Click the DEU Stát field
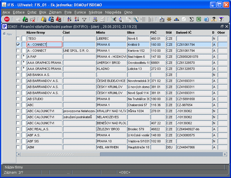Image resolution: width=231 pixels, height=178 pixels. (171, 147)
